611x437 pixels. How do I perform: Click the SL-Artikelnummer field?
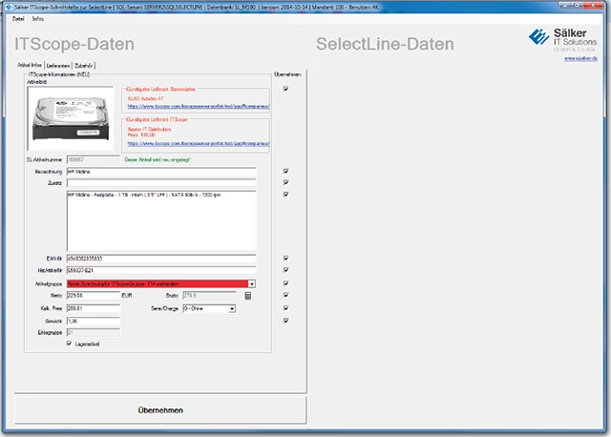[x=94, y=159]
